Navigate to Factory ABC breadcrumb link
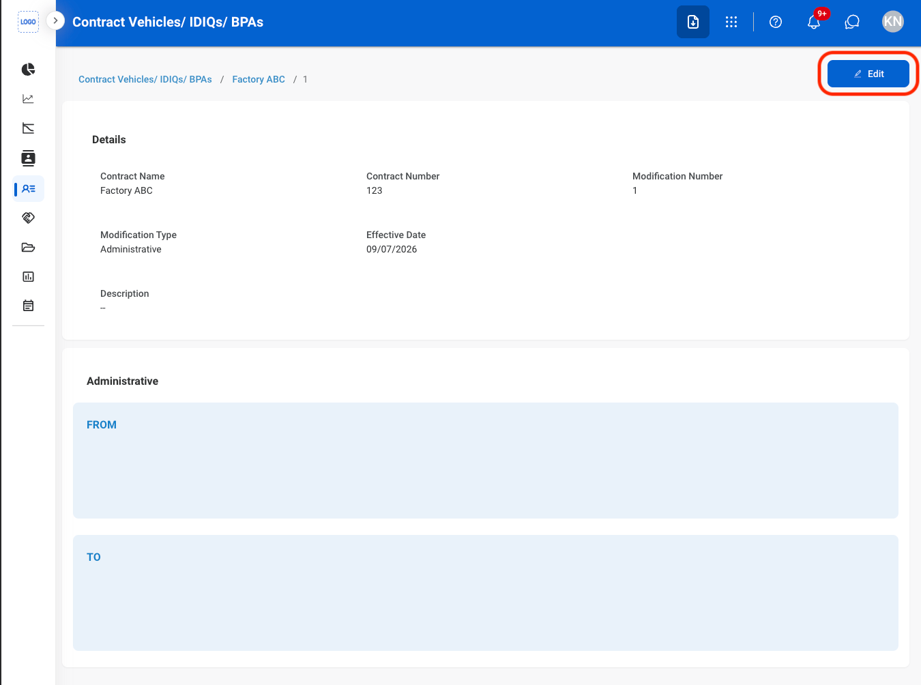 coord(259,79)
